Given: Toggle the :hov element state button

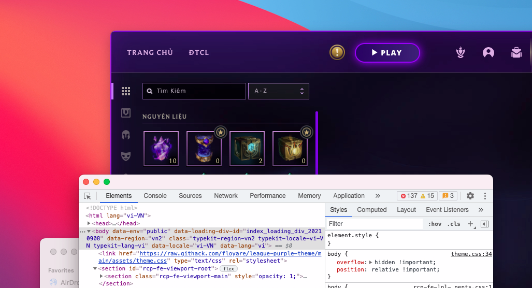Looking at the screenshot, I should pos(435,224).
